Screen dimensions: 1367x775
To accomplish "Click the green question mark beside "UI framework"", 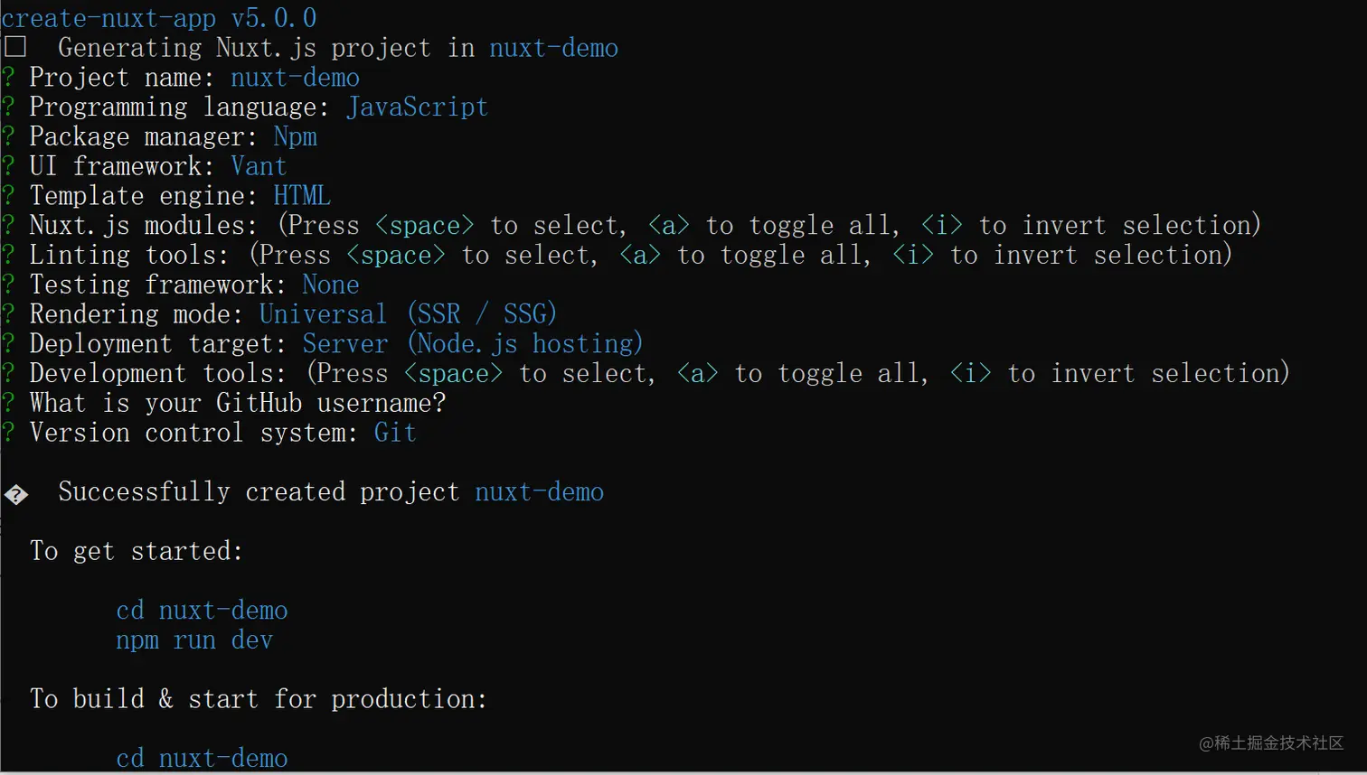I will click(x=8, y=166).
